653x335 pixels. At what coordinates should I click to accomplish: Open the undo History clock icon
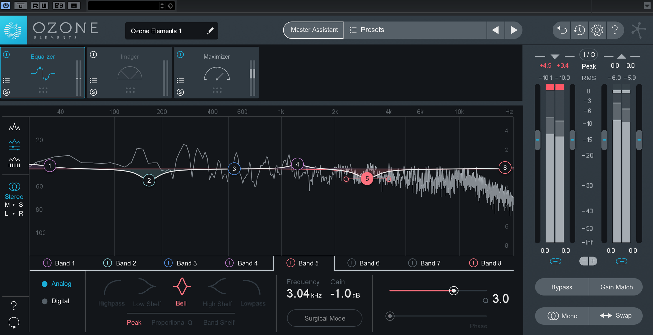pyautogui.click(x=579, y=30)
